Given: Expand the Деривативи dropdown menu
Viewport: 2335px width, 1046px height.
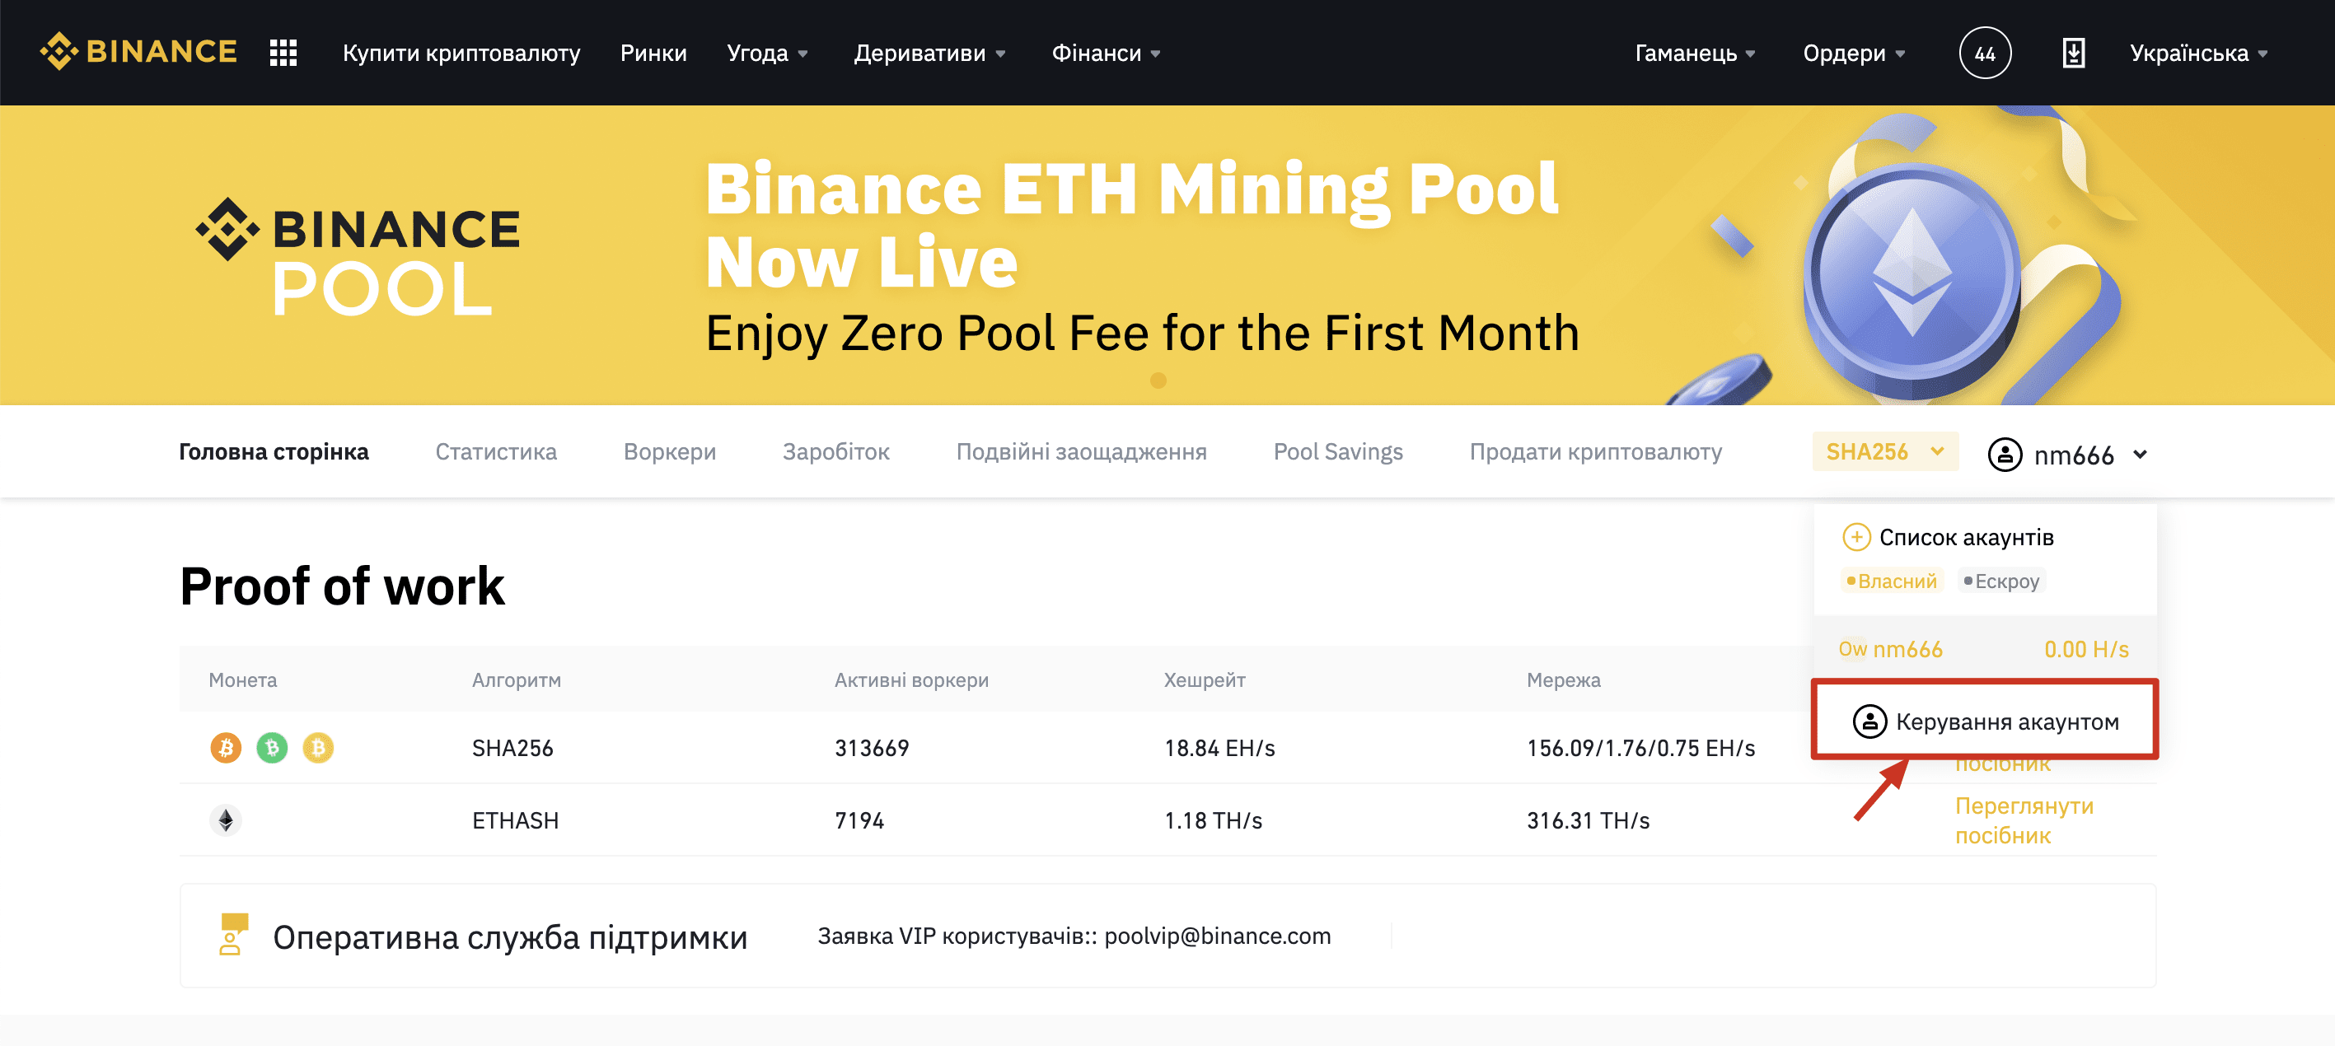Looking at the screenshot, I should [x=929, y=54].
